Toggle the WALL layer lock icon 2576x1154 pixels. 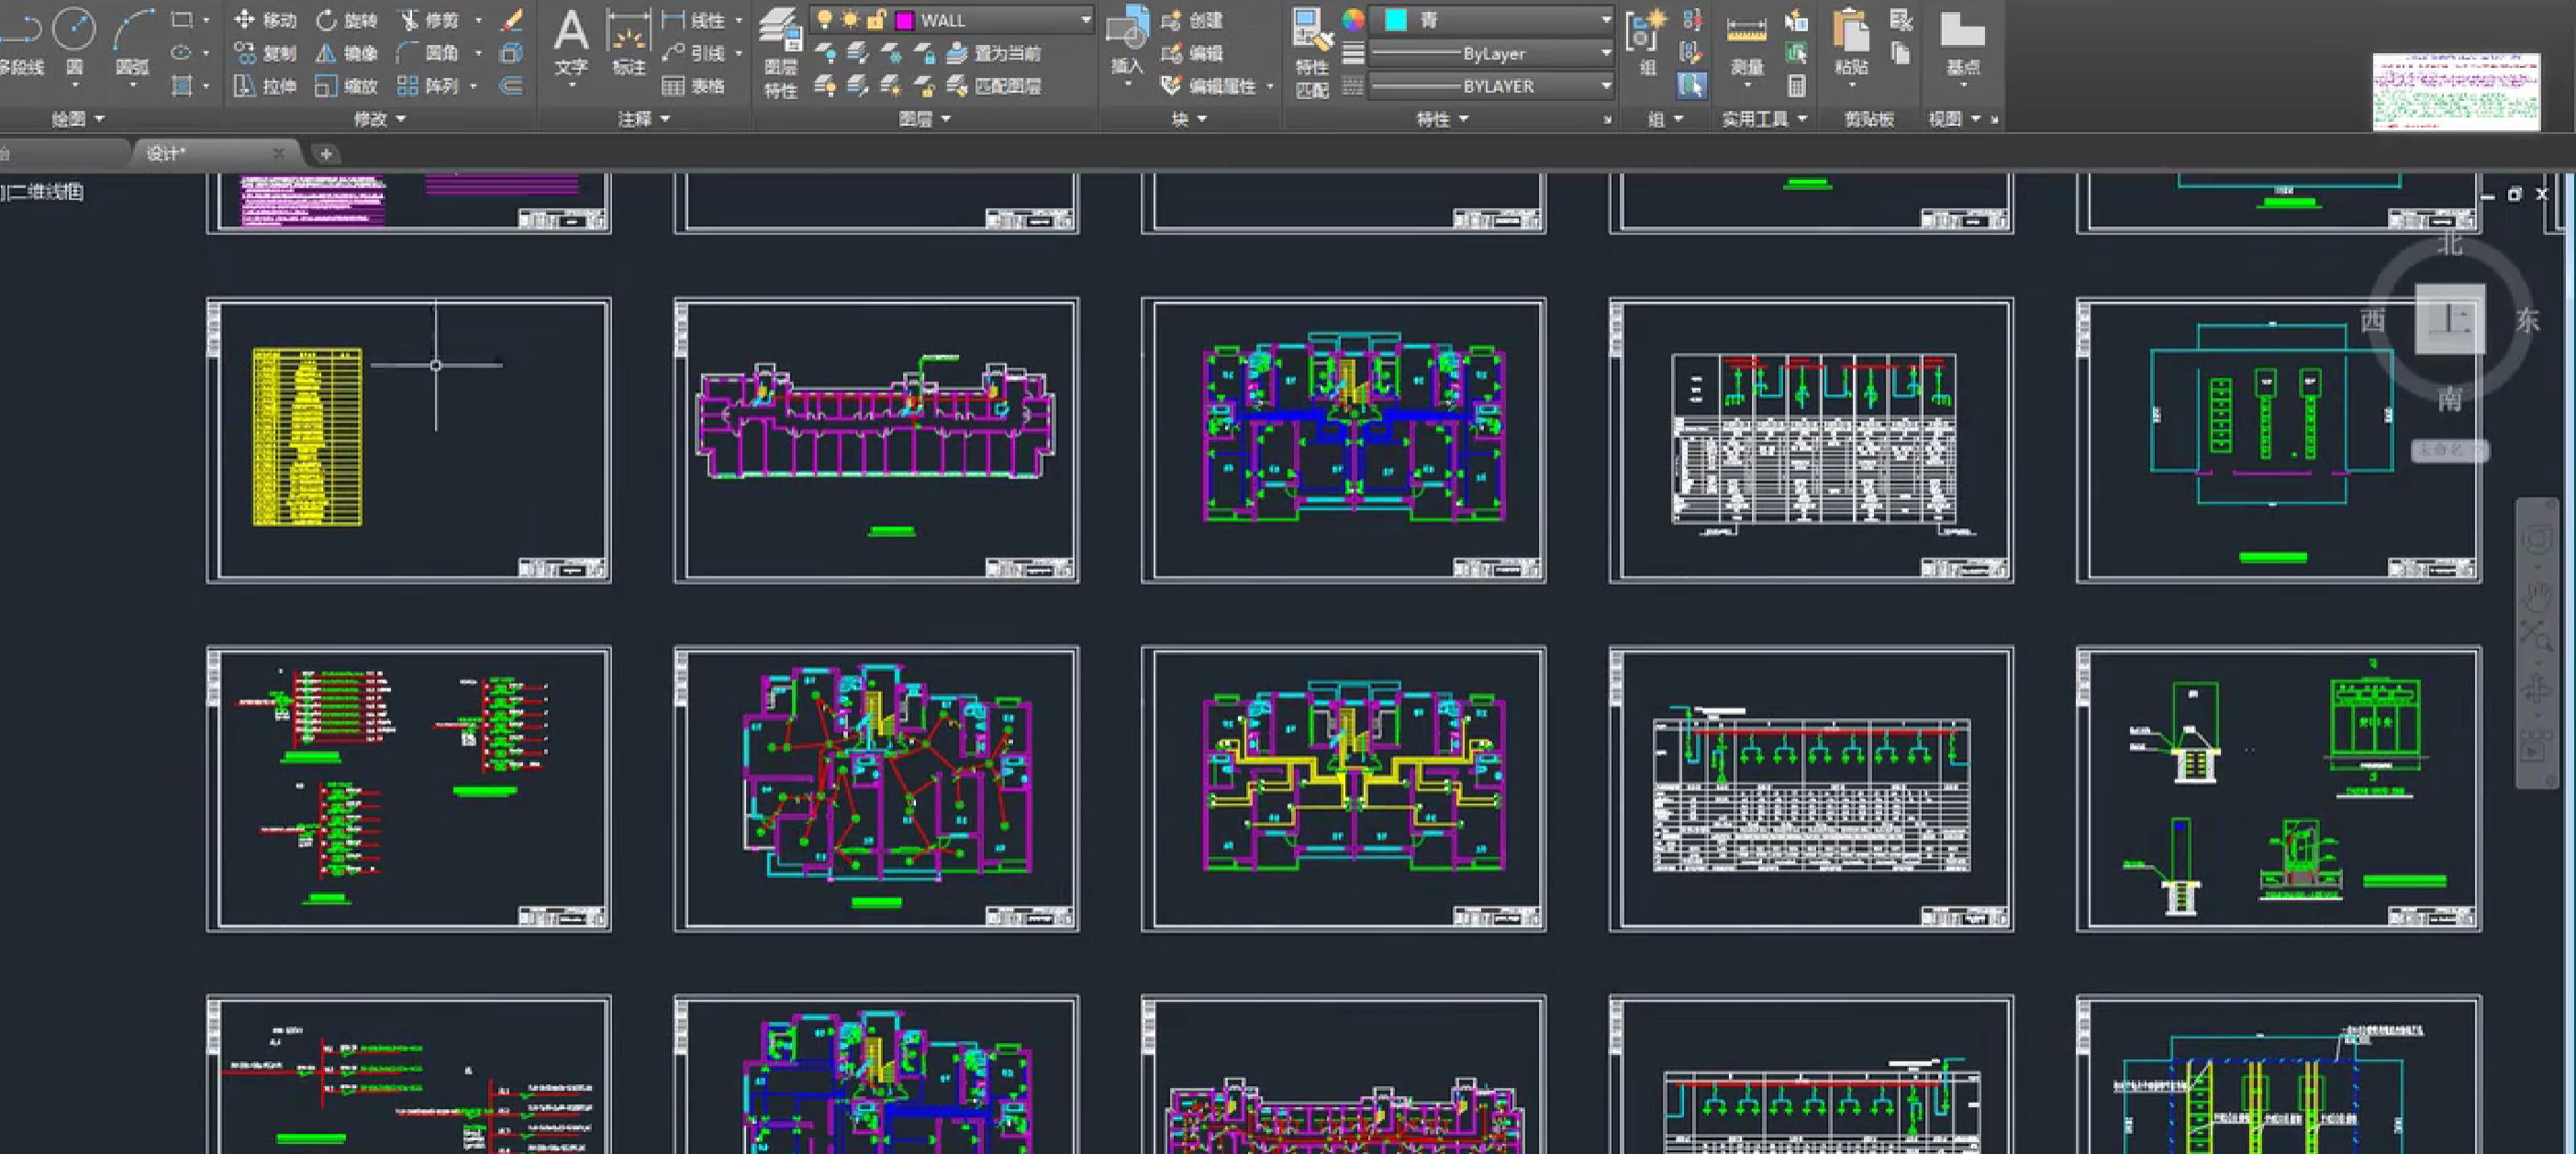click(876, 19)
